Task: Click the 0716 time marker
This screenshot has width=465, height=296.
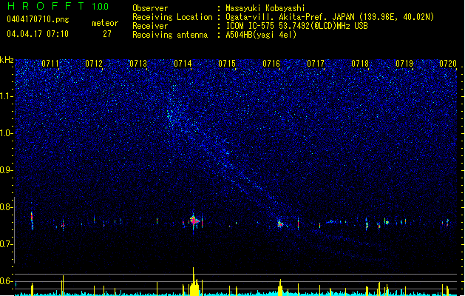Action: [271, 64]
